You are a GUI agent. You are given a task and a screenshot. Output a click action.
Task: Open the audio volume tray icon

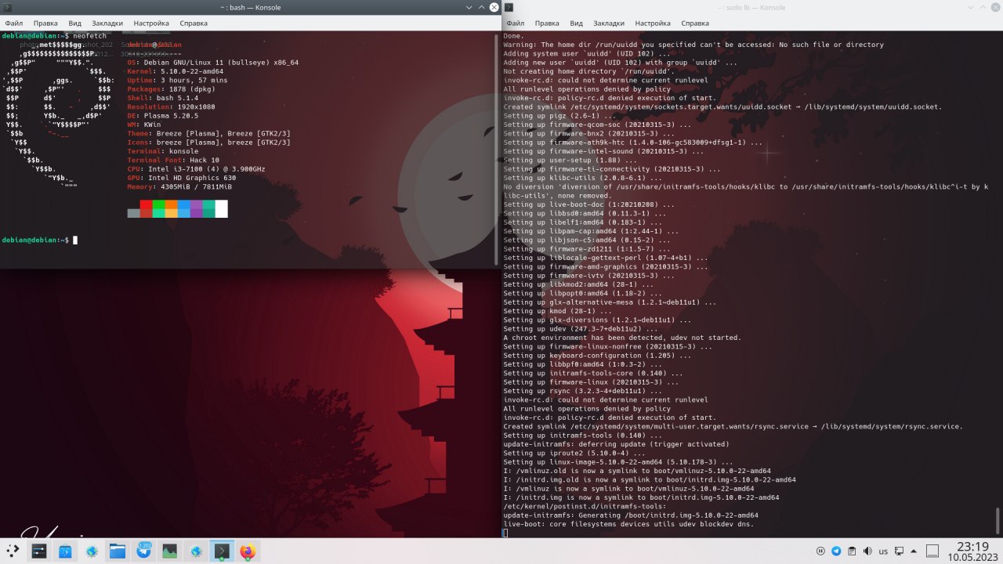(867, 551)
